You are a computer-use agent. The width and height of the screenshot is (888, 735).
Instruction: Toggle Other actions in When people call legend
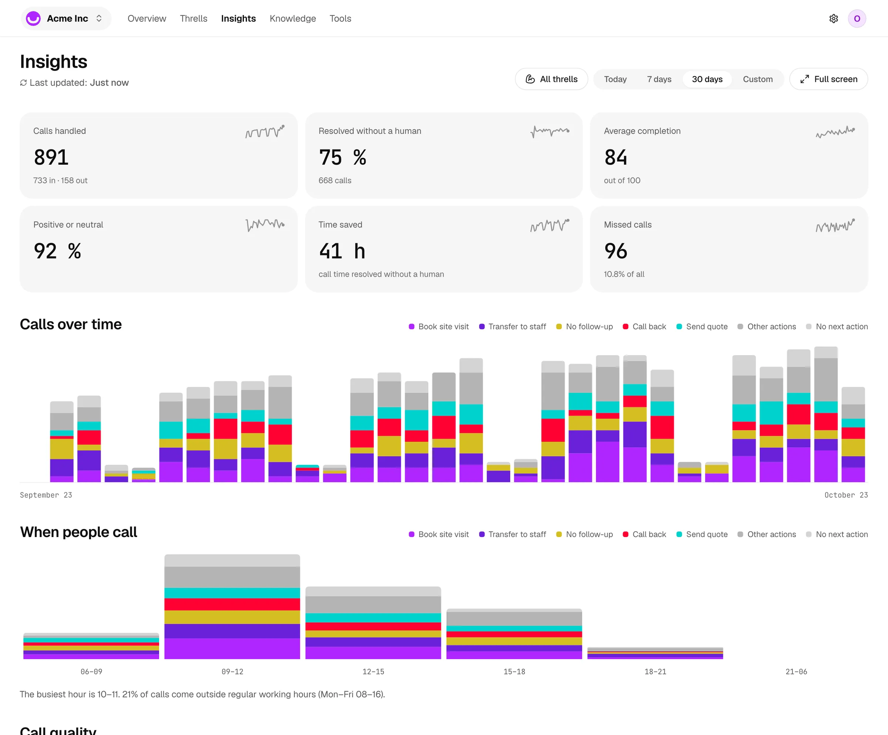point(767,534)
